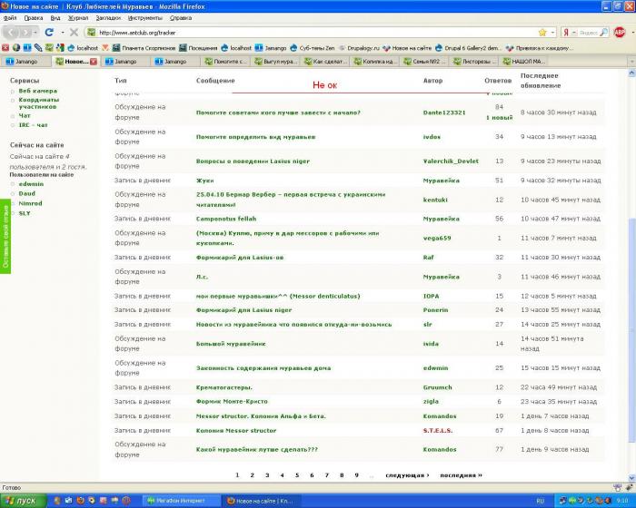This screenshot has height=508, width=636.
Task: Click the red ABP Adblock icon
Action: 620,32
